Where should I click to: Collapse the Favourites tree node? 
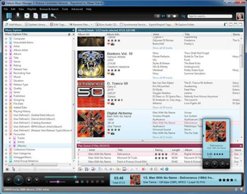pos(6,134)
